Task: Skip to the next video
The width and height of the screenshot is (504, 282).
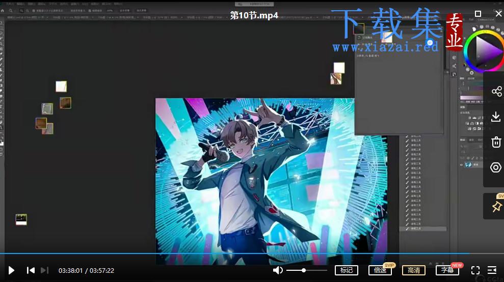Action: coord(45,270)
